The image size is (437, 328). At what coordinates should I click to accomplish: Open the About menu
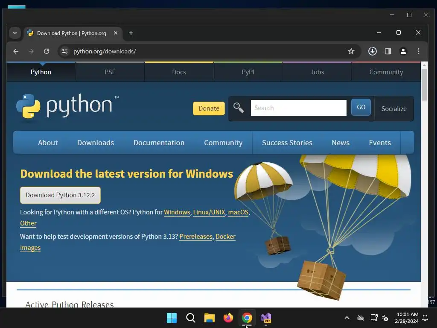pos(48,143)
